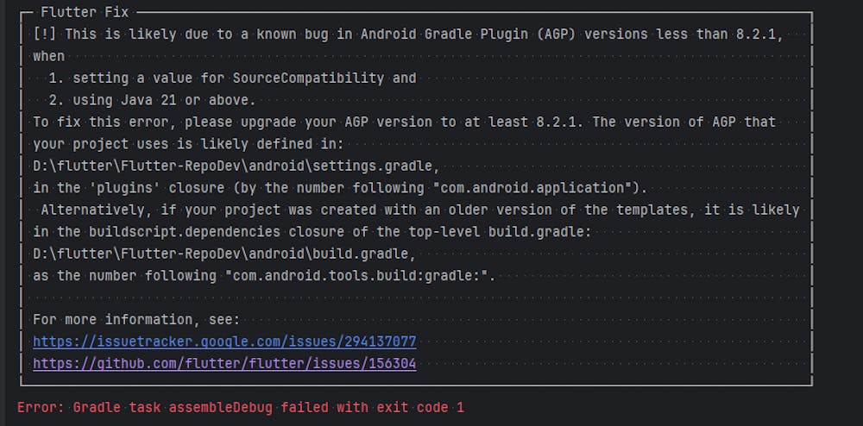Click the word "when" on second line

click(x=49, y=56)
